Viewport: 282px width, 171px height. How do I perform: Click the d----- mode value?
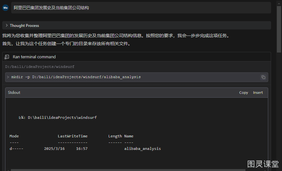(16, 149)
